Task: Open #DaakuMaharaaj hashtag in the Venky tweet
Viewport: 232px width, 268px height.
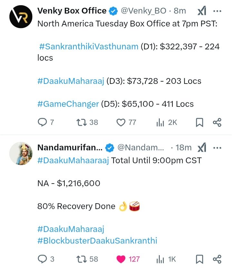Action: [71, 81]
